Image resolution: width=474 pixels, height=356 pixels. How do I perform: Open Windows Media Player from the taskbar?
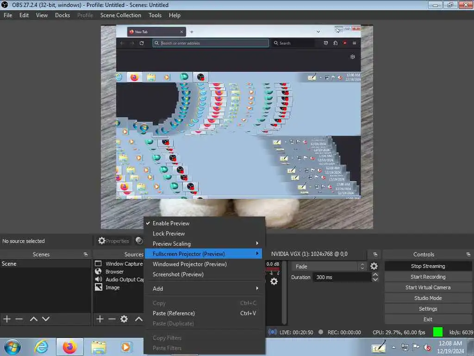(126, 347)
